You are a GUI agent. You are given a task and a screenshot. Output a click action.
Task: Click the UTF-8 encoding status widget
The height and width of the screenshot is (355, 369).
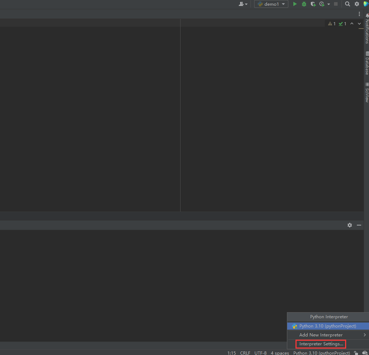tap(261, 353)
